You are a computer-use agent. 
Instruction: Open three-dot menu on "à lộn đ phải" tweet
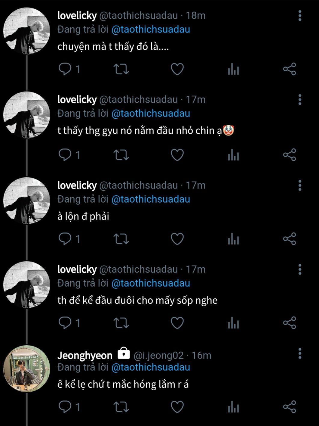click(x=300, y=185)
